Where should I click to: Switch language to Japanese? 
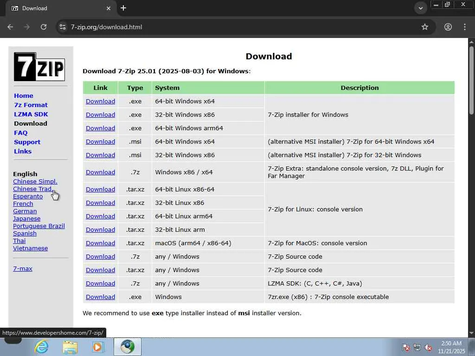pos(26,219)
